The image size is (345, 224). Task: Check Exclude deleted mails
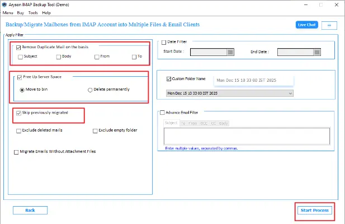coord(18,131)
